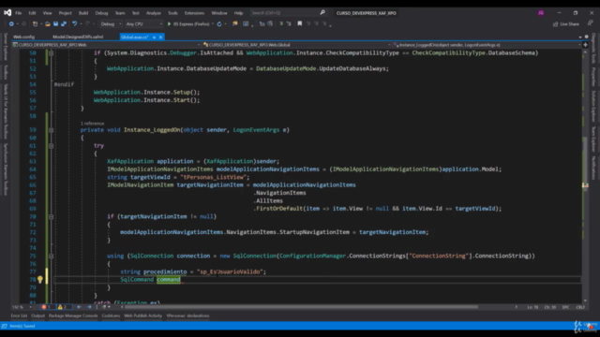The image size is (600, 337).
Task: Open the CURSO_DEVEXPRESS_XAF_XPO.Web project dropdown
Action: click(x=106, y=45)
